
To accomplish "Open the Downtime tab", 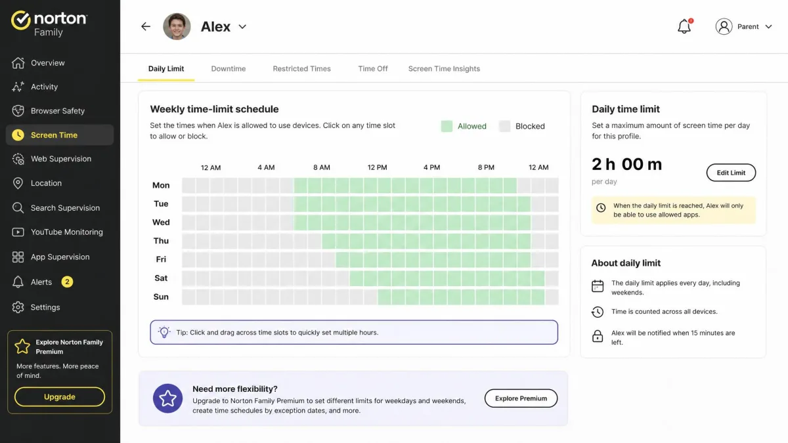I will (x=229, y=69).
